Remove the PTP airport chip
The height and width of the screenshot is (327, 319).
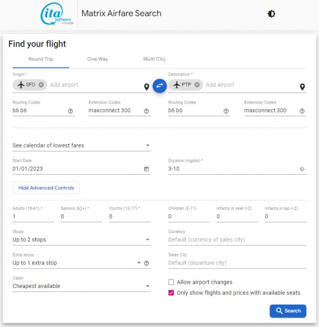coord(197,85)
